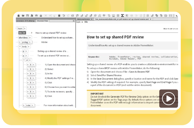Close the WelcomeScreen tab

(x=92, y=19)
